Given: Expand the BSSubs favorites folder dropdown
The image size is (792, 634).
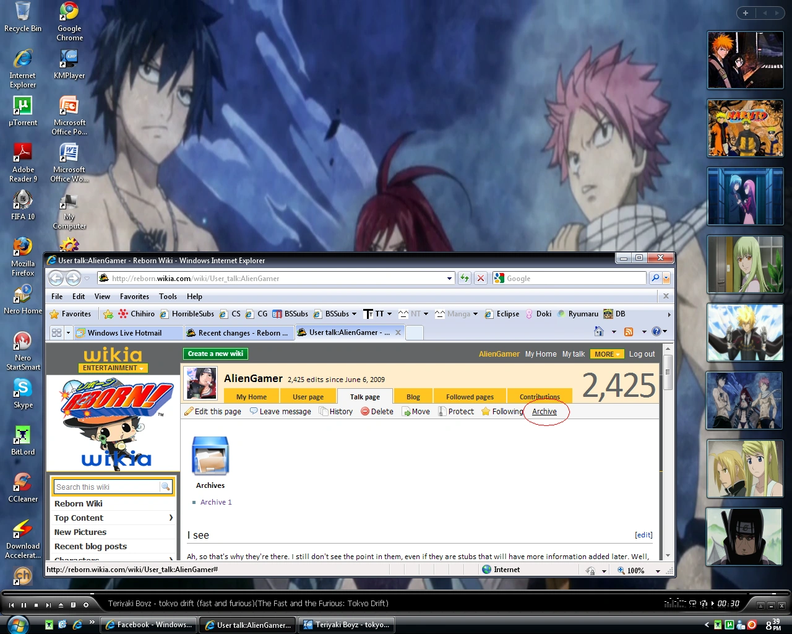Looking at the screenshot, I should 354,314.
